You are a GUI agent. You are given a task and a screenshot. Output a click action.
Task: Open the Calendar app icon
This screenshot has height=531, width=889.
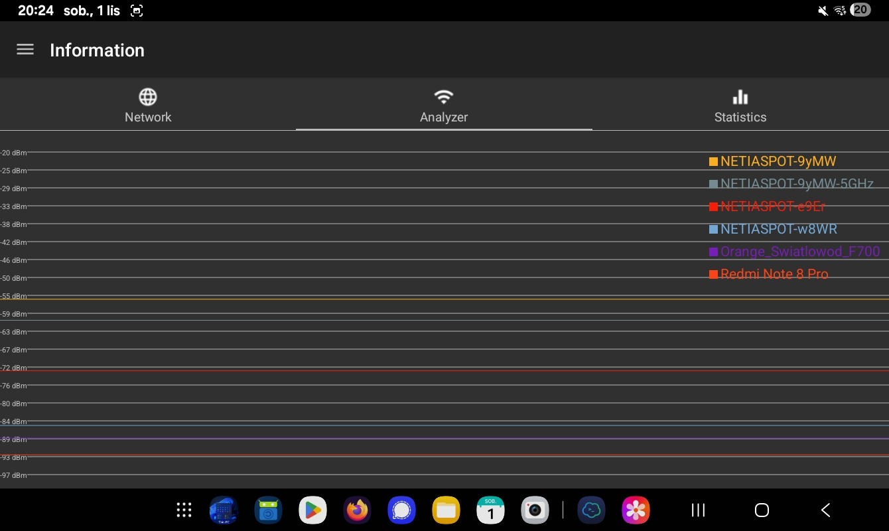490,510
